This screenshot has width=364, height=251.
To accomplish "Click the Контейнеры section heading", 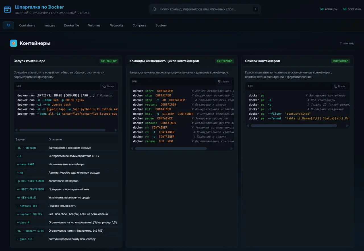I will pos(35,43).
